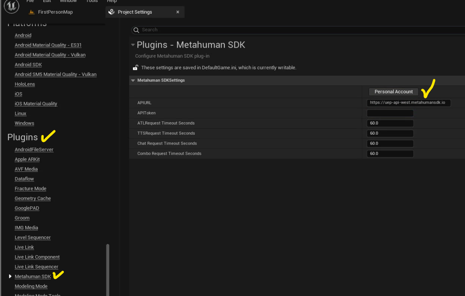Click the APIURL text field
This screenshot has height=296, width=465.
(409, 103)
